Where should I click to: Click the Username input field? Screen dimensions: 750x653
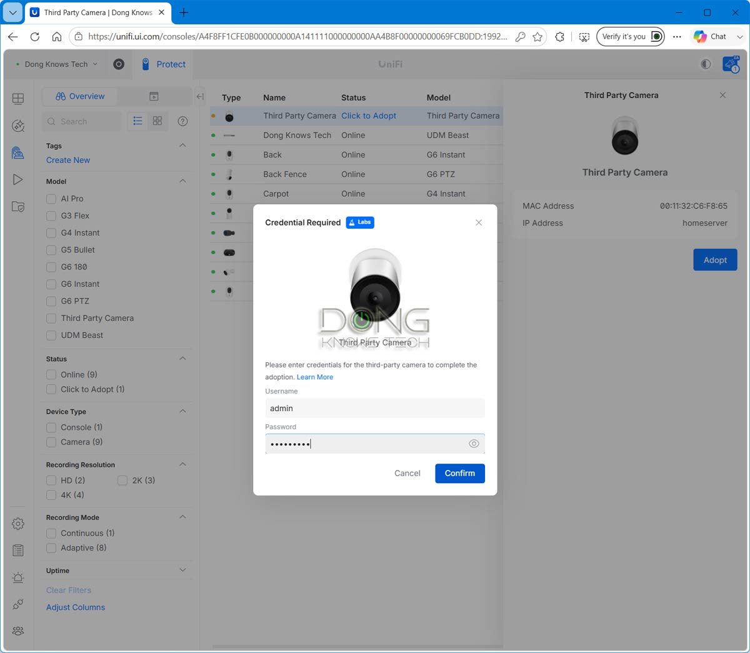[375, 408]
